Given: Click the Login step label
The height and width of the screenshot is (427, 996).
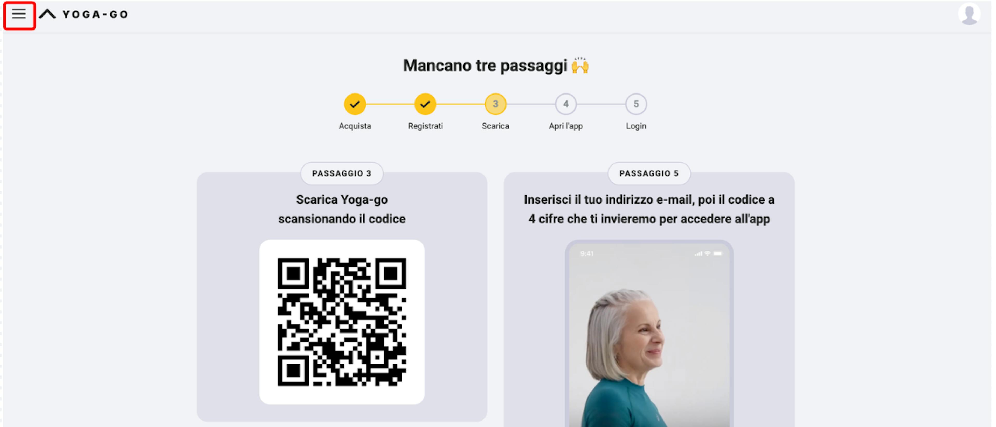Looking at the screenshot, I should pyautogui.click(x=636, y=126).
